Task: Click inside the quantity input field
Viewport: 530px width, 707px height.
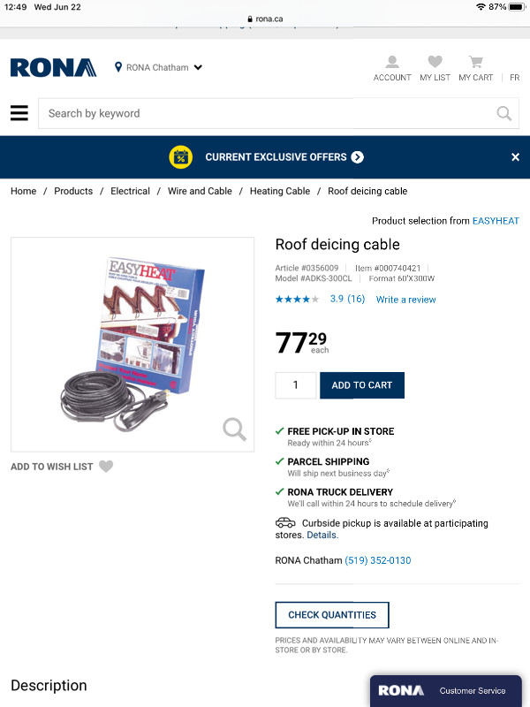Action: [x=295, y=385]
